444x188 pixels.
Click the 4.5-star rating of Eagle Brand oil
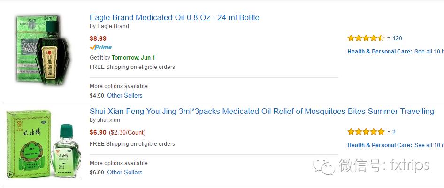pos(366,38)
